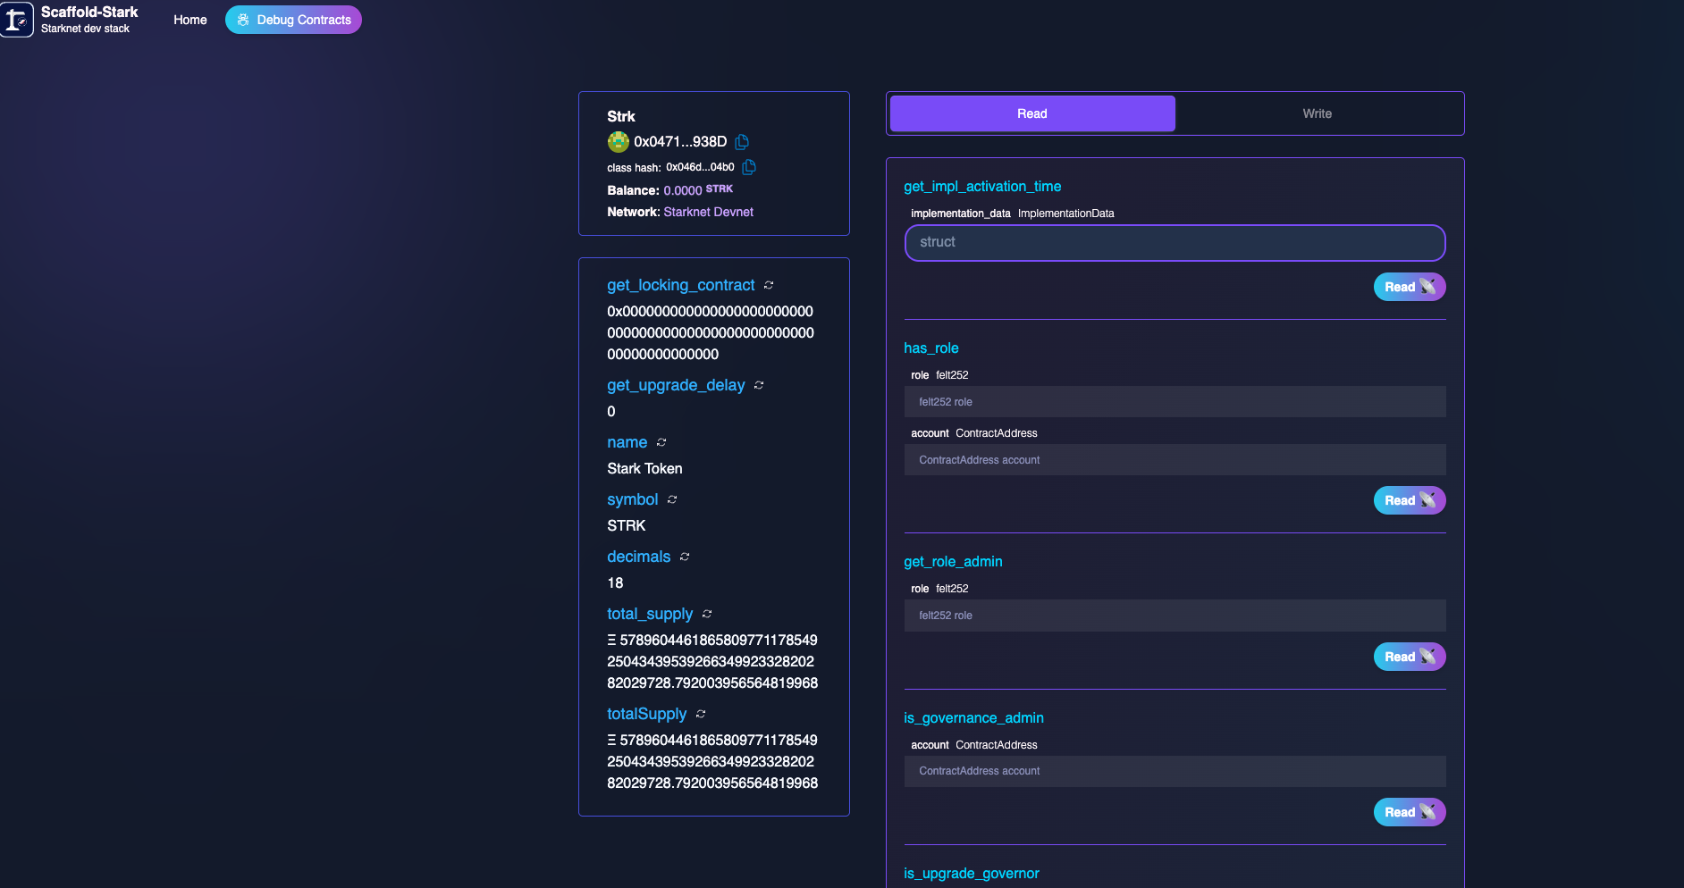Switch to the Read tab
Image resolution: width=1684 pixels, height=888 pixels.
[1032, 113]
